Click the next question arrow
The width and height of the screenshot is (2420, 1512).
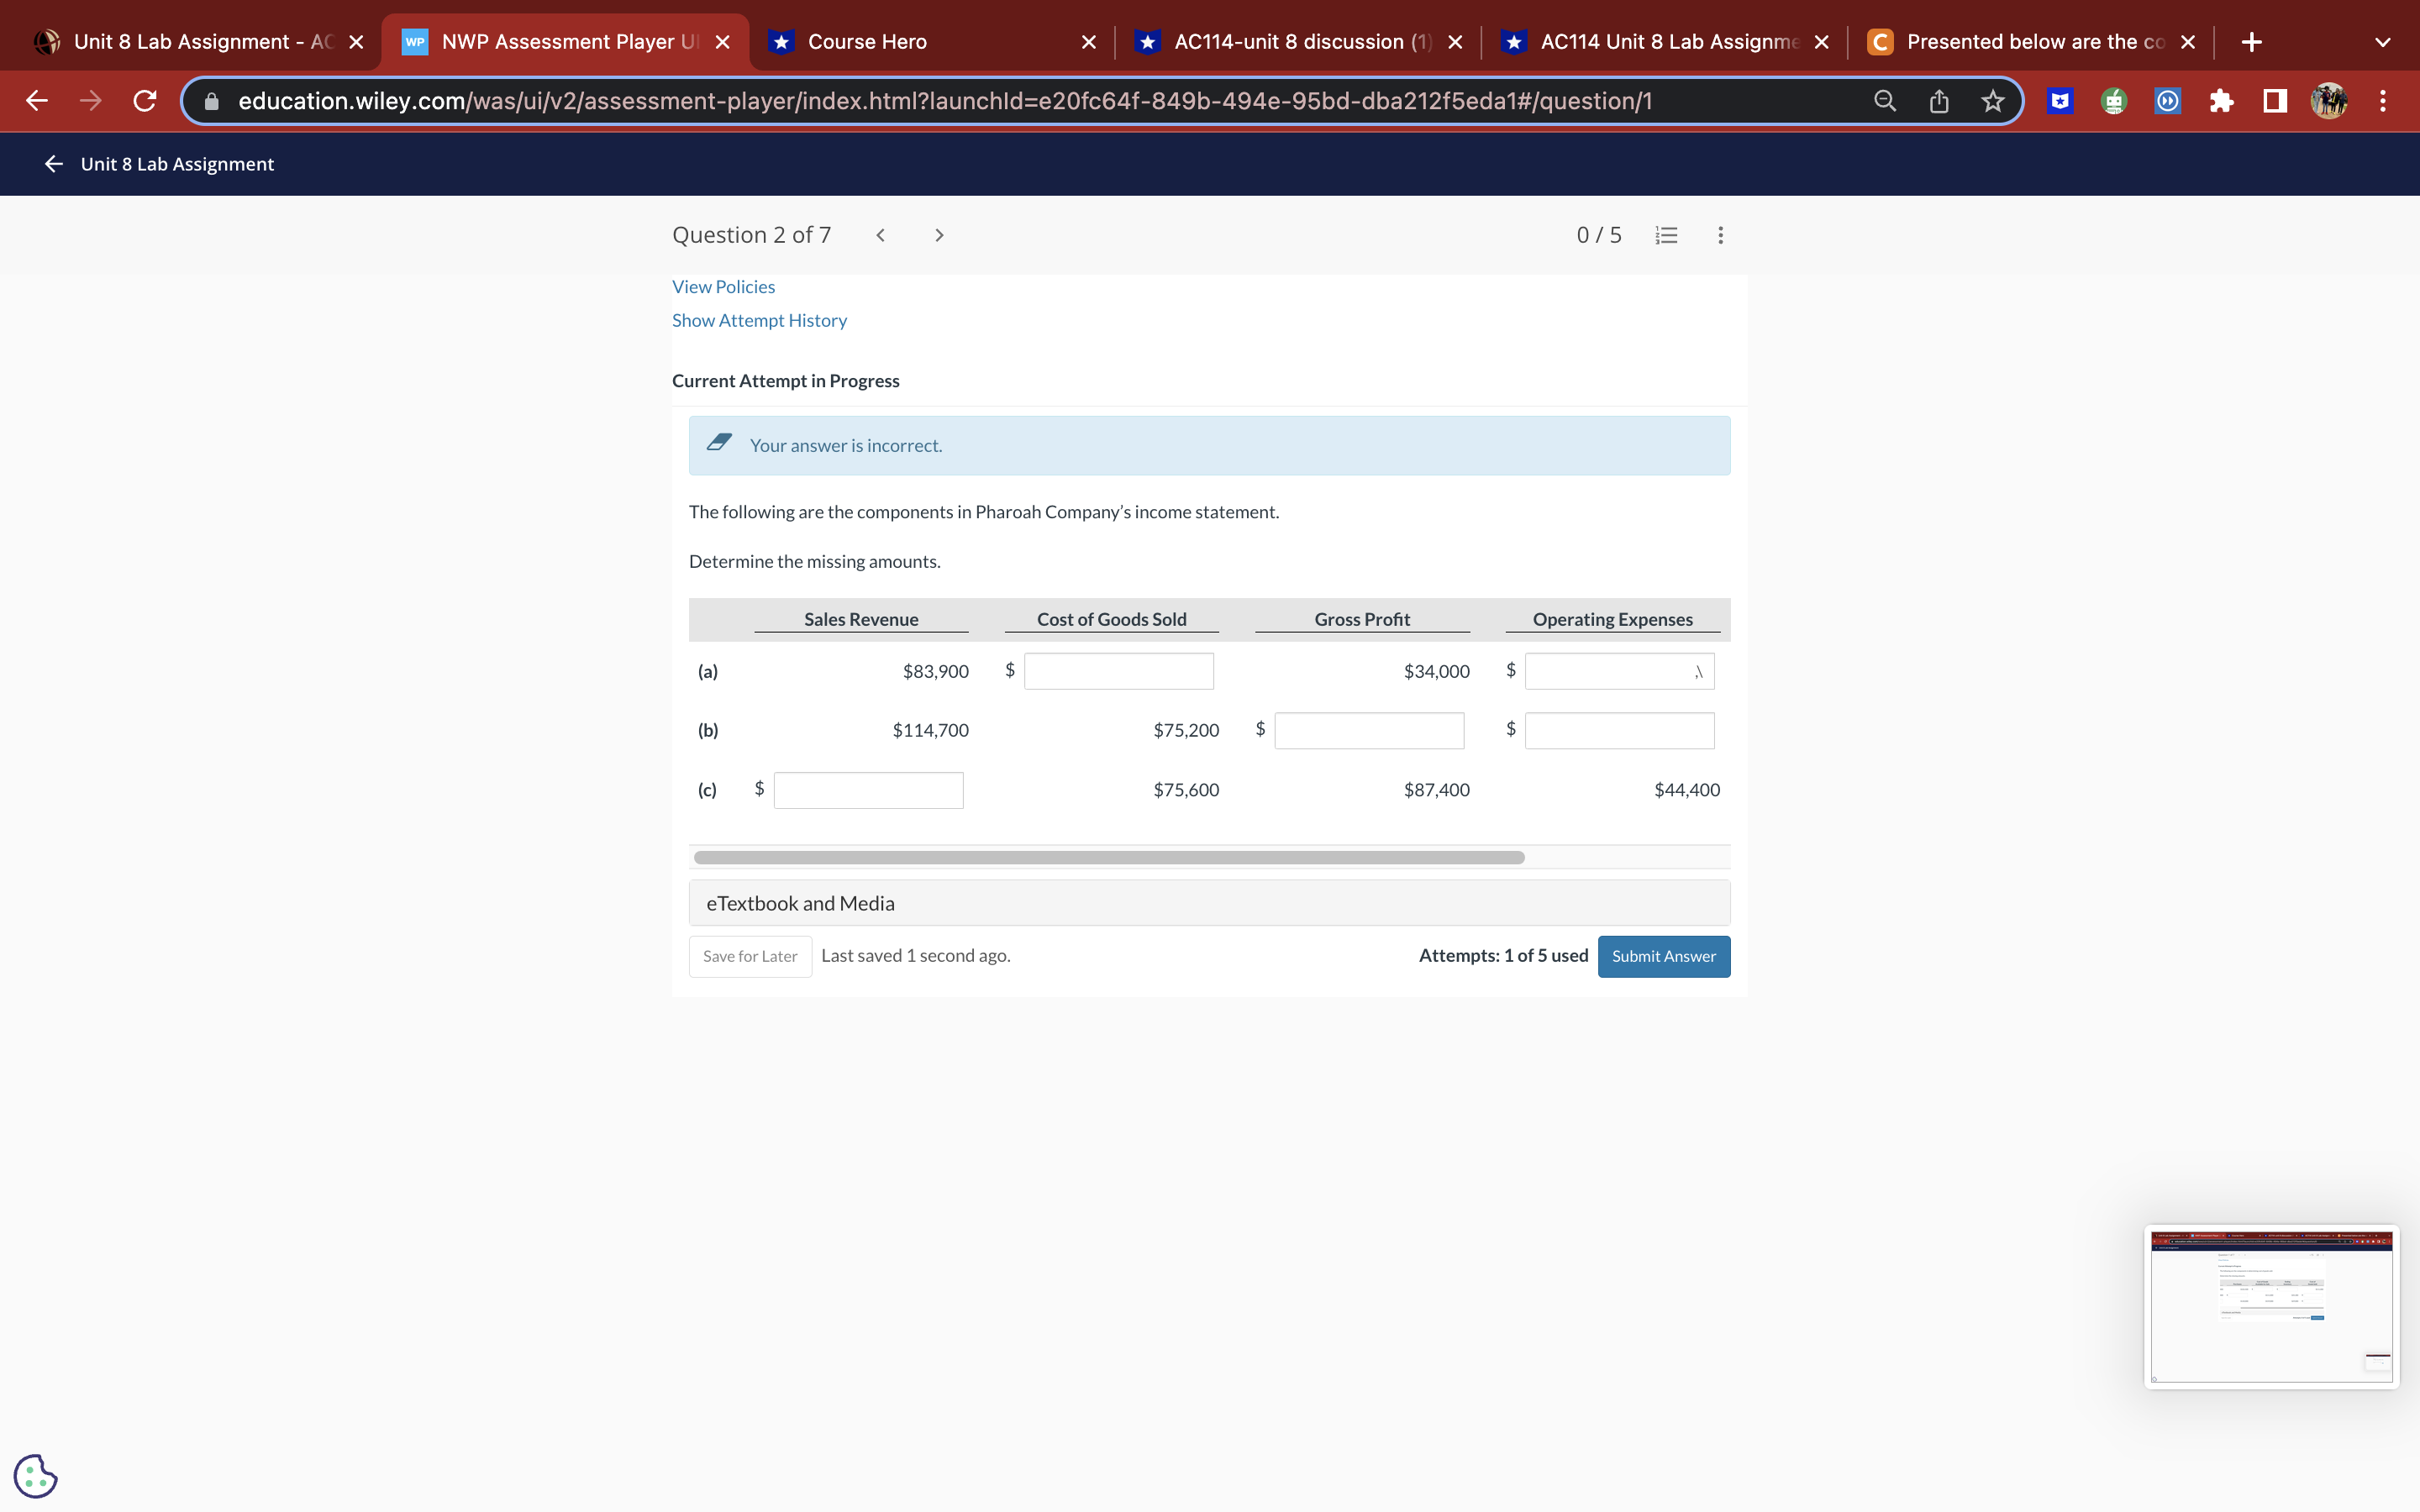click(x=938, y=235)
